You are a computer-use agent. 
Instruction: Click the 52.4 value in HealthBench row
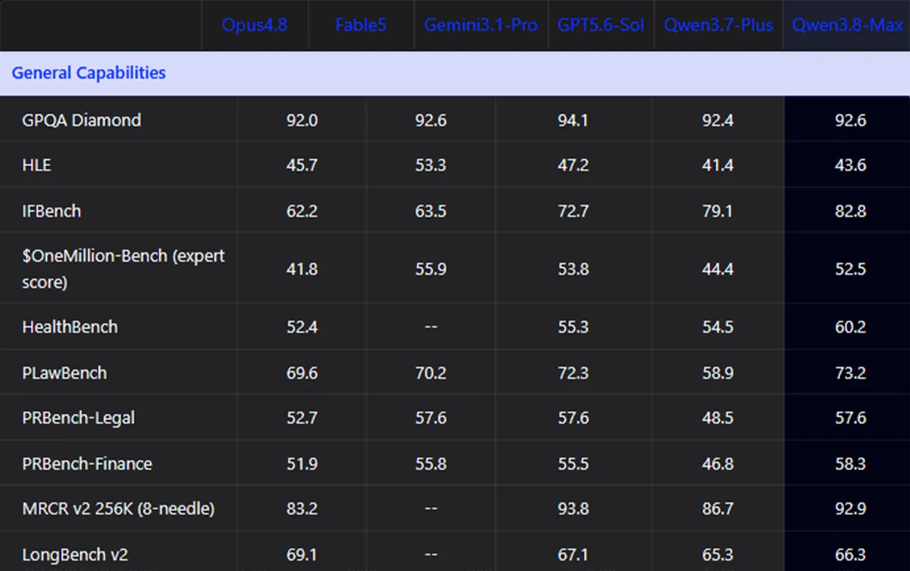pyautogui.click(x=302, y=327)
